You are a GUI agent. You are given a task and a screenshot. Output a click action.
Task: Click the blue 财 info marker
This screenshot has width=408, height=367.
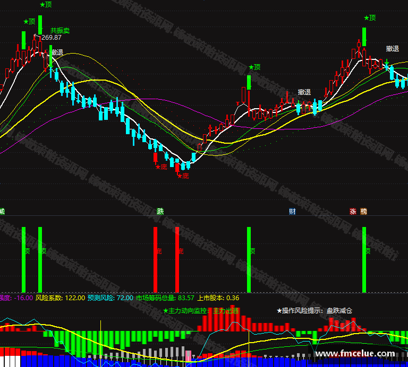[x=293, y=212]
